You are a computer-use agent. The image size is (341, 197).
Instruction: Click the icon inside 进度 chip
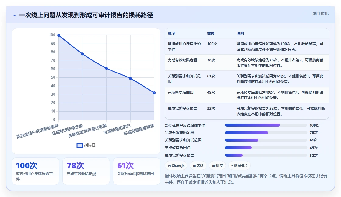click(213, 166)
